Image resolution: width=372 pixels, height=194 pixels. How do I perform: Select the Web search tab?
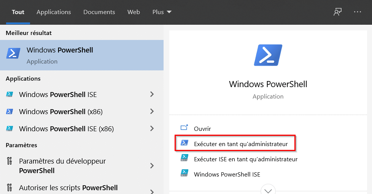[134, 12]
